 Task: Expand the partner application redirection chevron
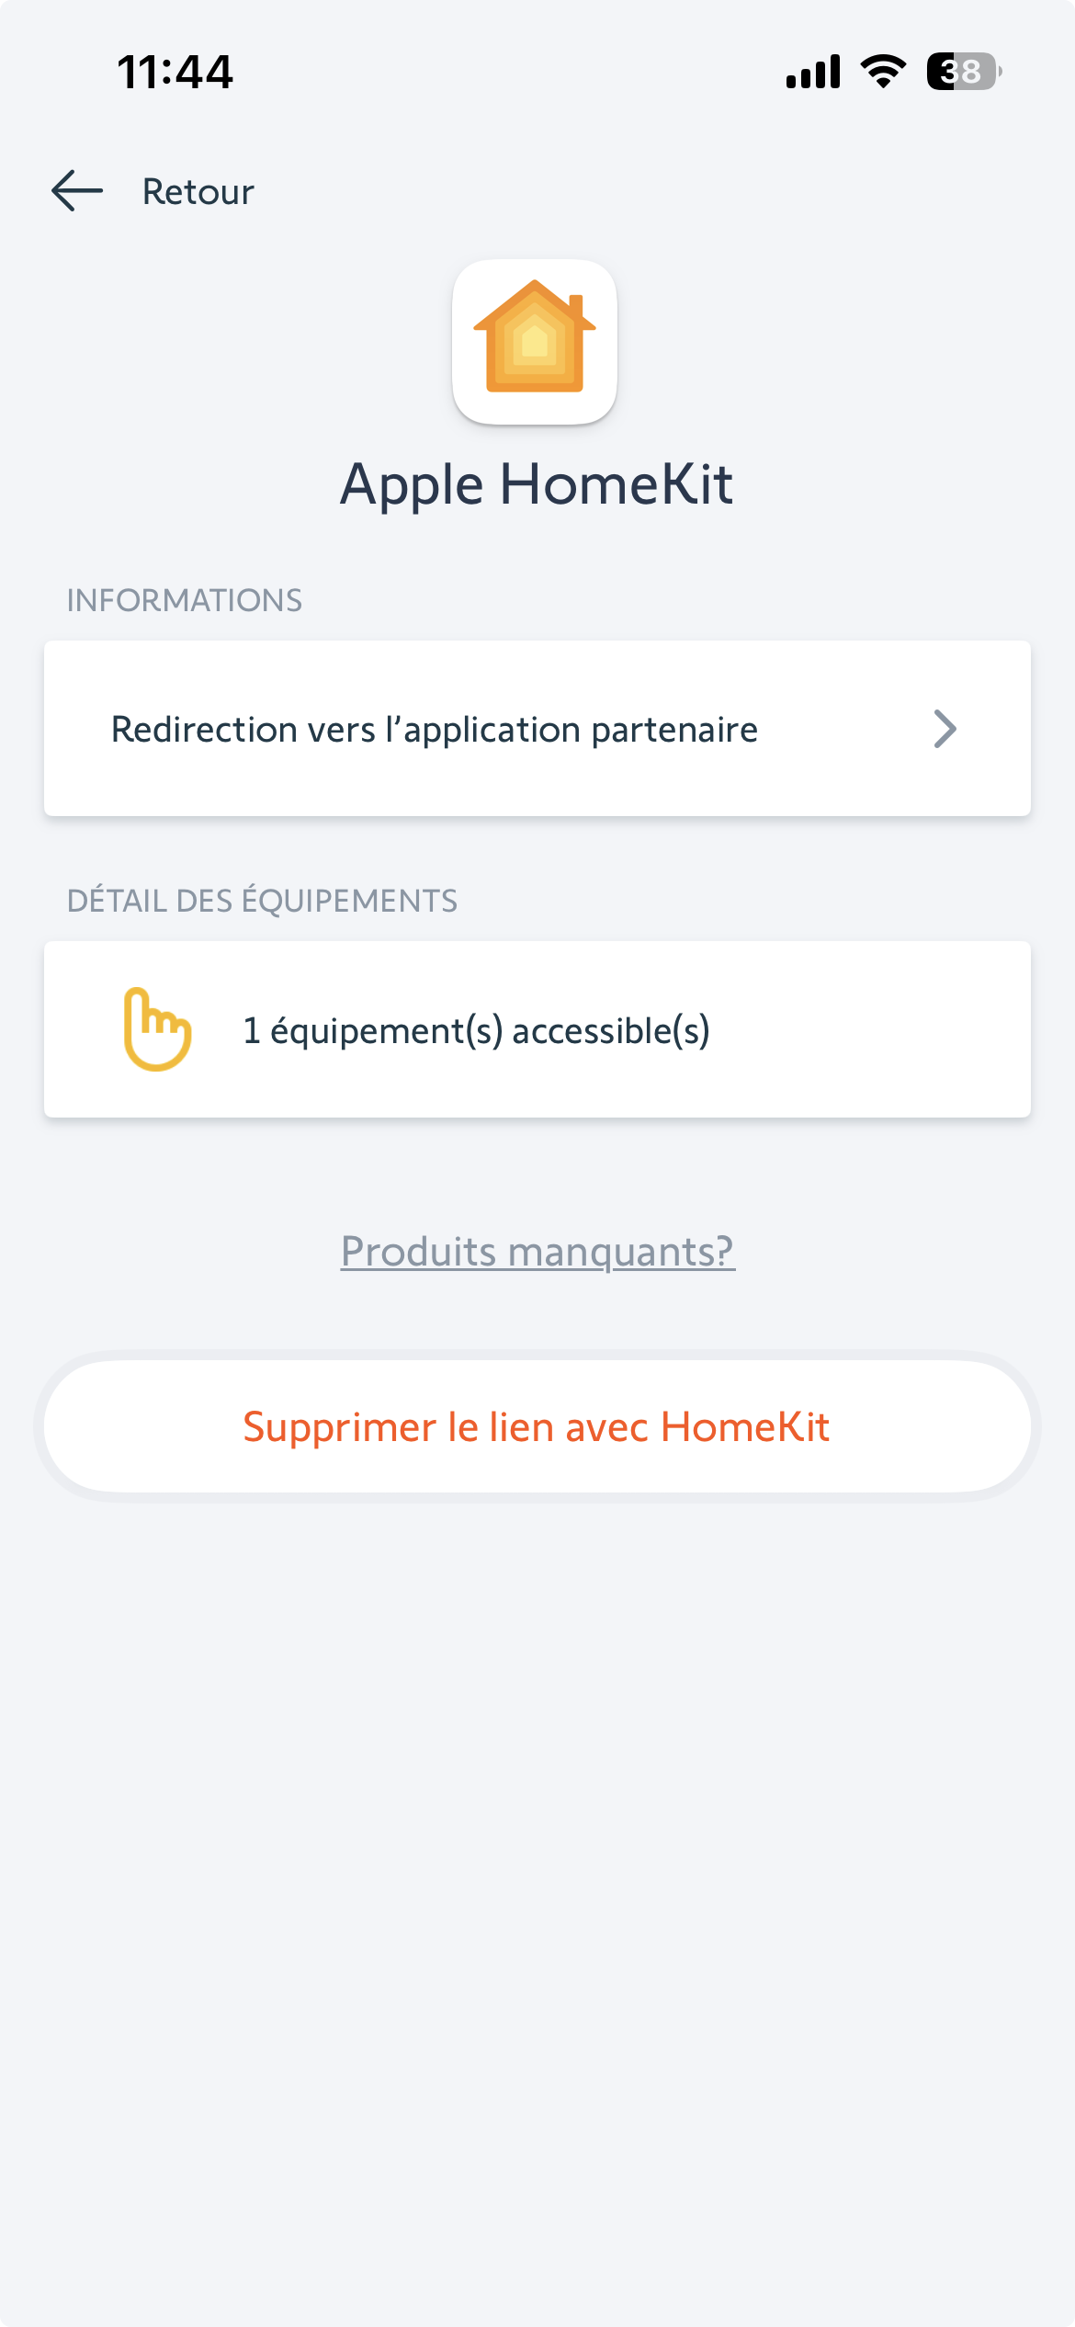(x=945, y=729)
